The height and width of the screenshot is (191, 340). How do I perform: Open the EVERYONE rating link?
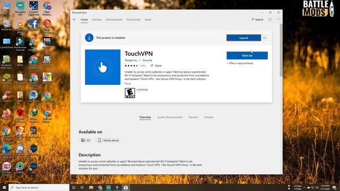pos(142,90)
